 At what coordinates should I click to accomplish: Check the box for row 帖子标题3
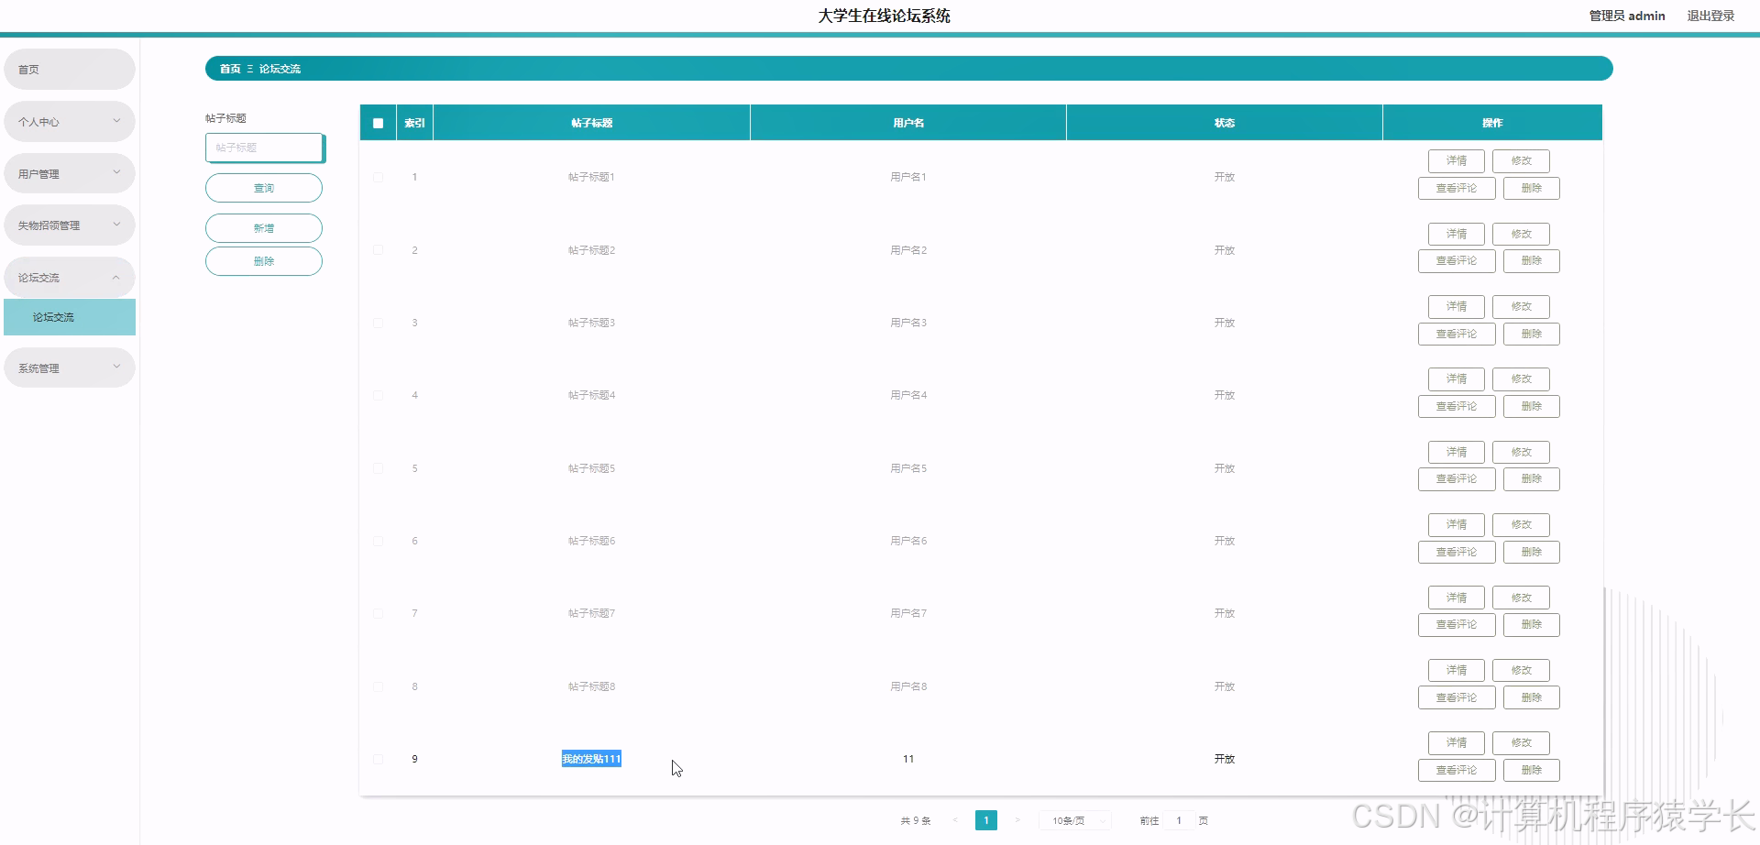pos(378,323)
